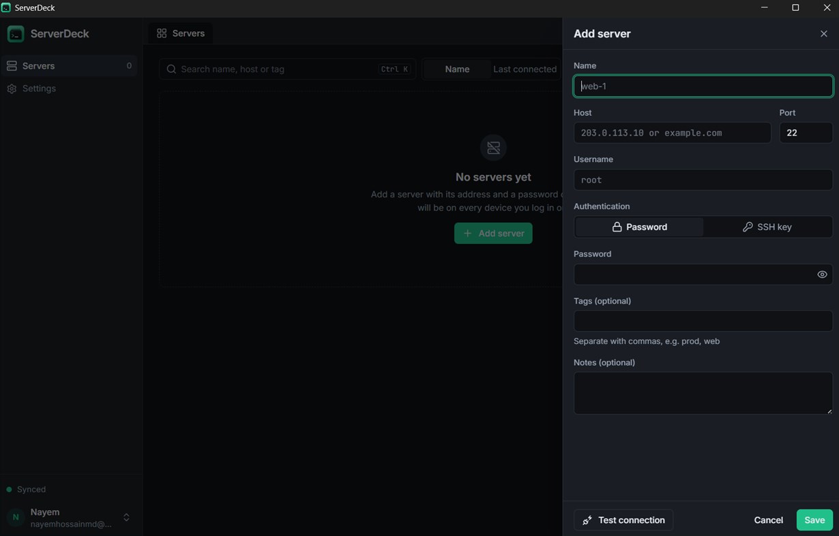
Task: Click the no-servers placeholder icon
Action: click(x=493, y=147)
